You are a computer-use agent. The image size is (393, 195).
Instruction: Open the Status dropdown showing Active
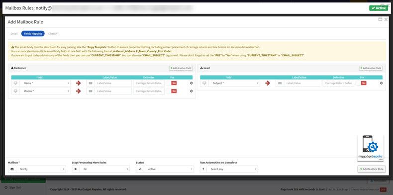coord(169,169)
